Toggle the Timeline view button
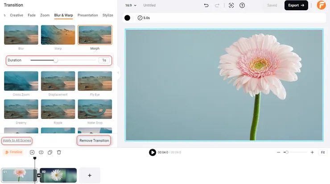Viewport: 330px width, 184px height. 13,152
